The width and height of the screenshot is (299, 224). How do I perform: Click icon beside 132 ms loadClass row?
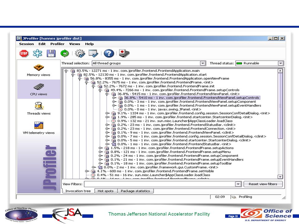click(113, 121)
